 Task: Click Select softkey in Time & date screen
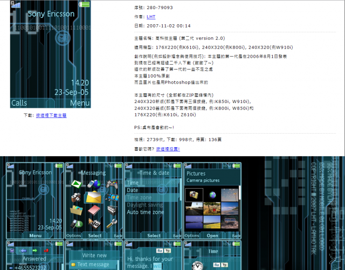154,236
